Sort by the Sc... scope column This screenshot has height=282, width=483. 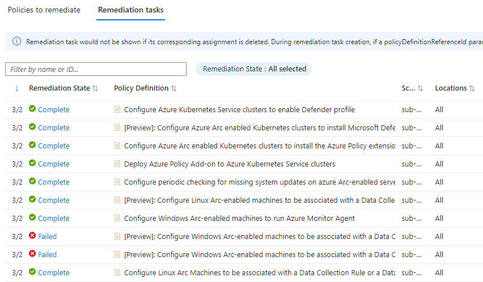pos(420,88)
